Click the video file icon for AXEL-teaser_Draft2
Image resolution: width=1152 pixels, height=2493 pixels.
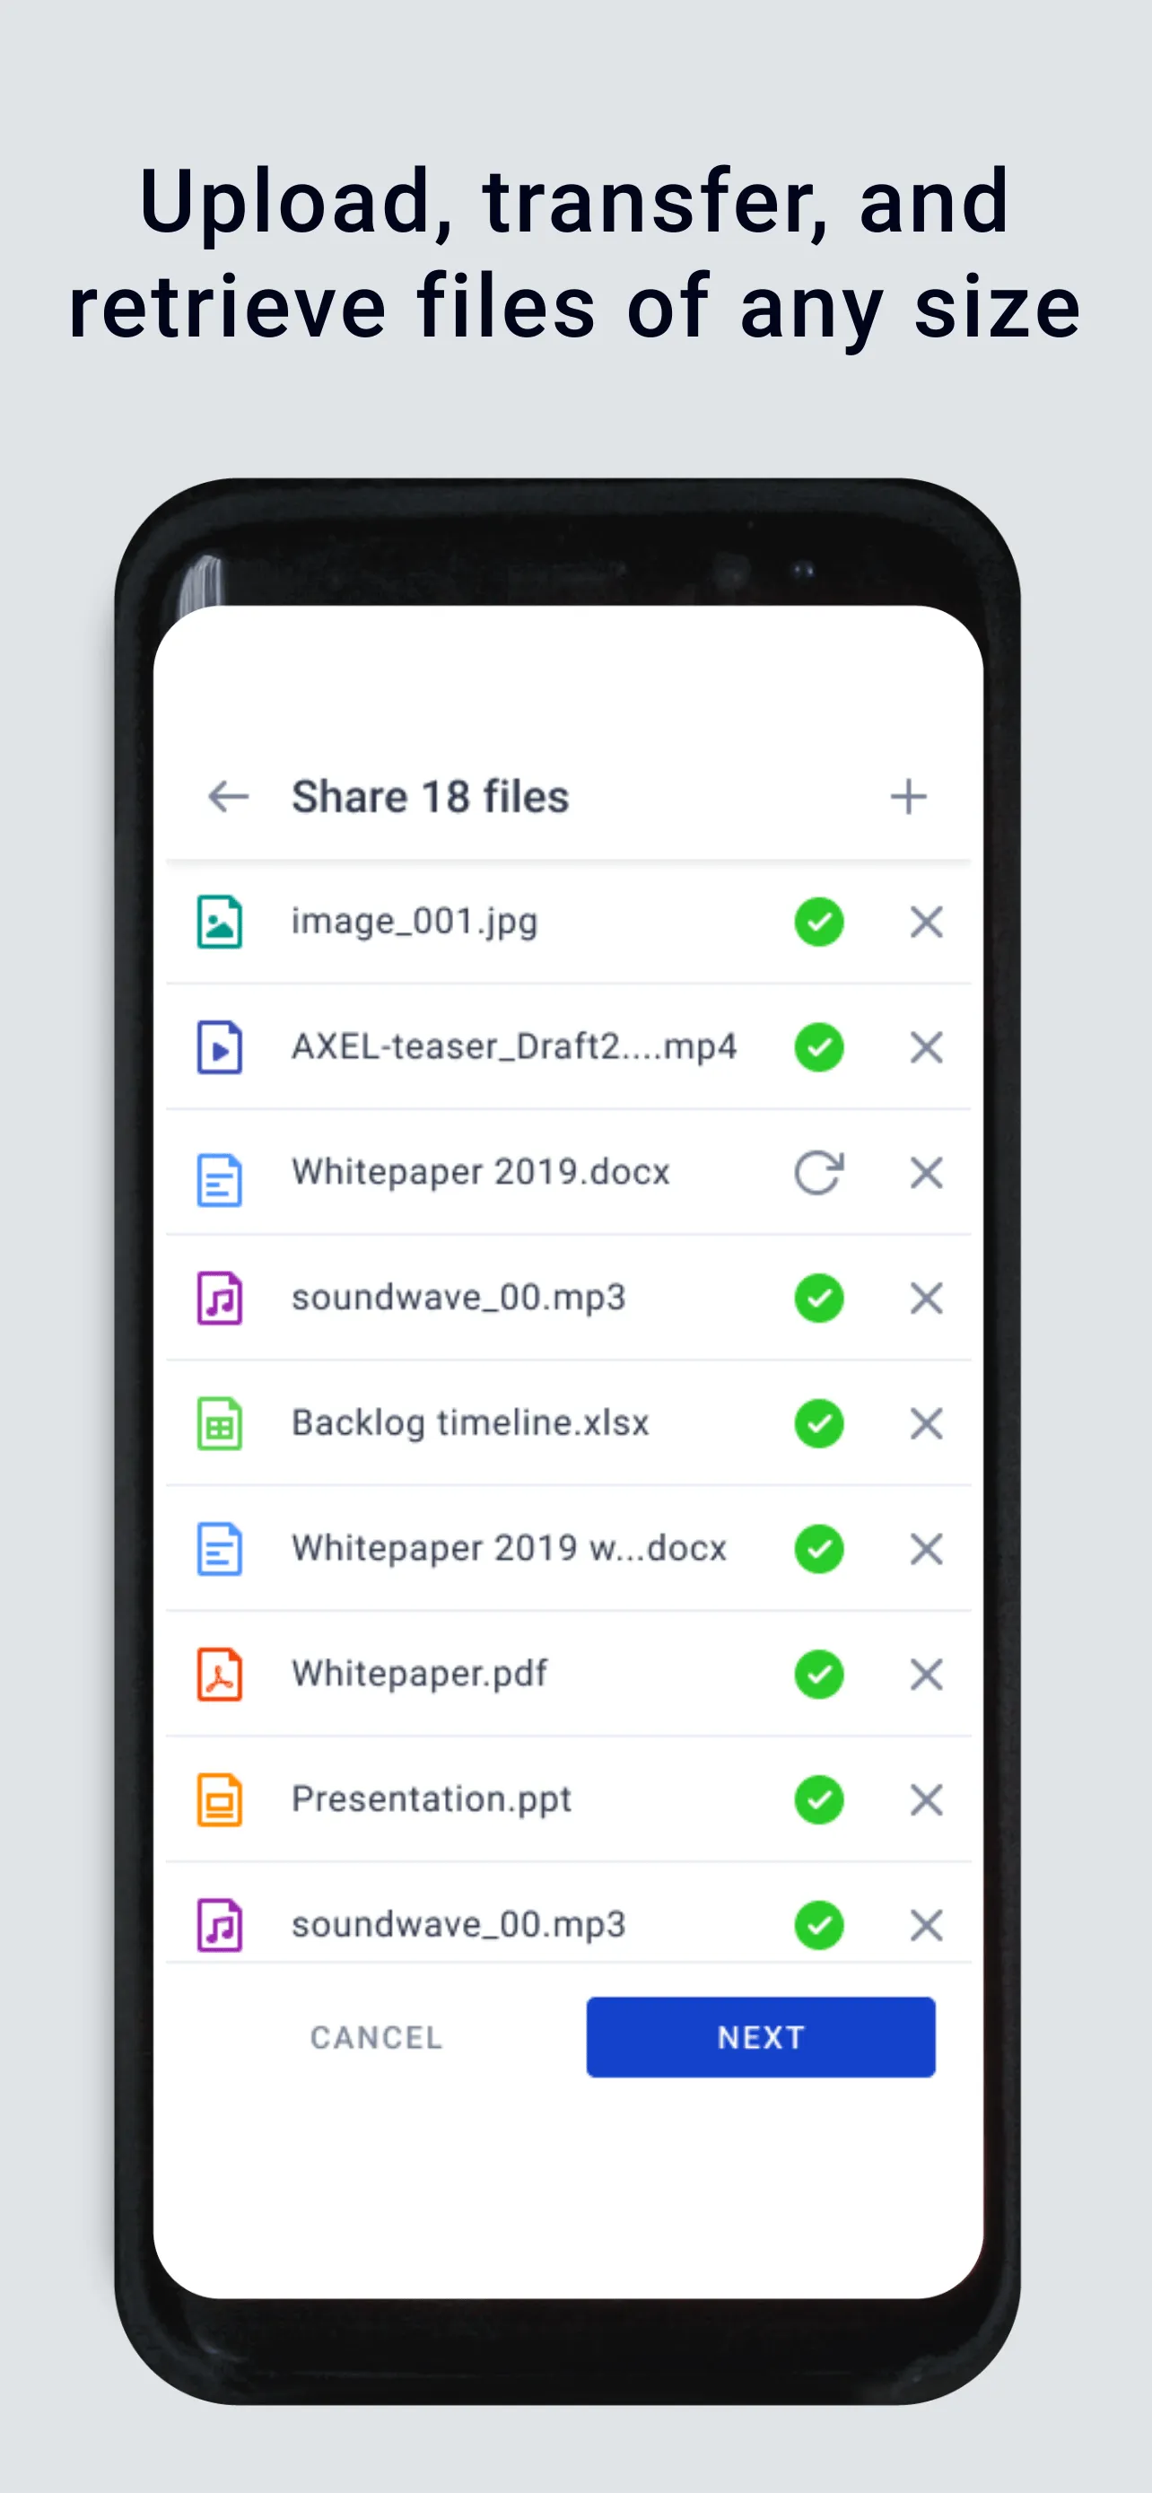220,1047
